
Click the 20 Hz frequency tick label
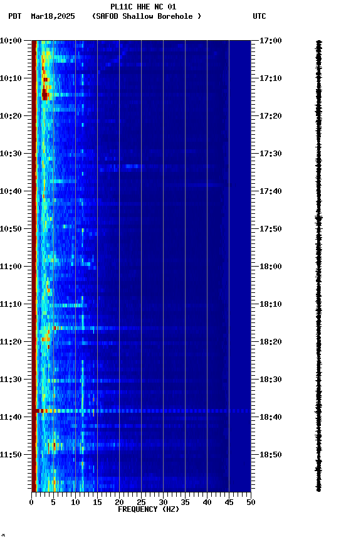[119, 502]
